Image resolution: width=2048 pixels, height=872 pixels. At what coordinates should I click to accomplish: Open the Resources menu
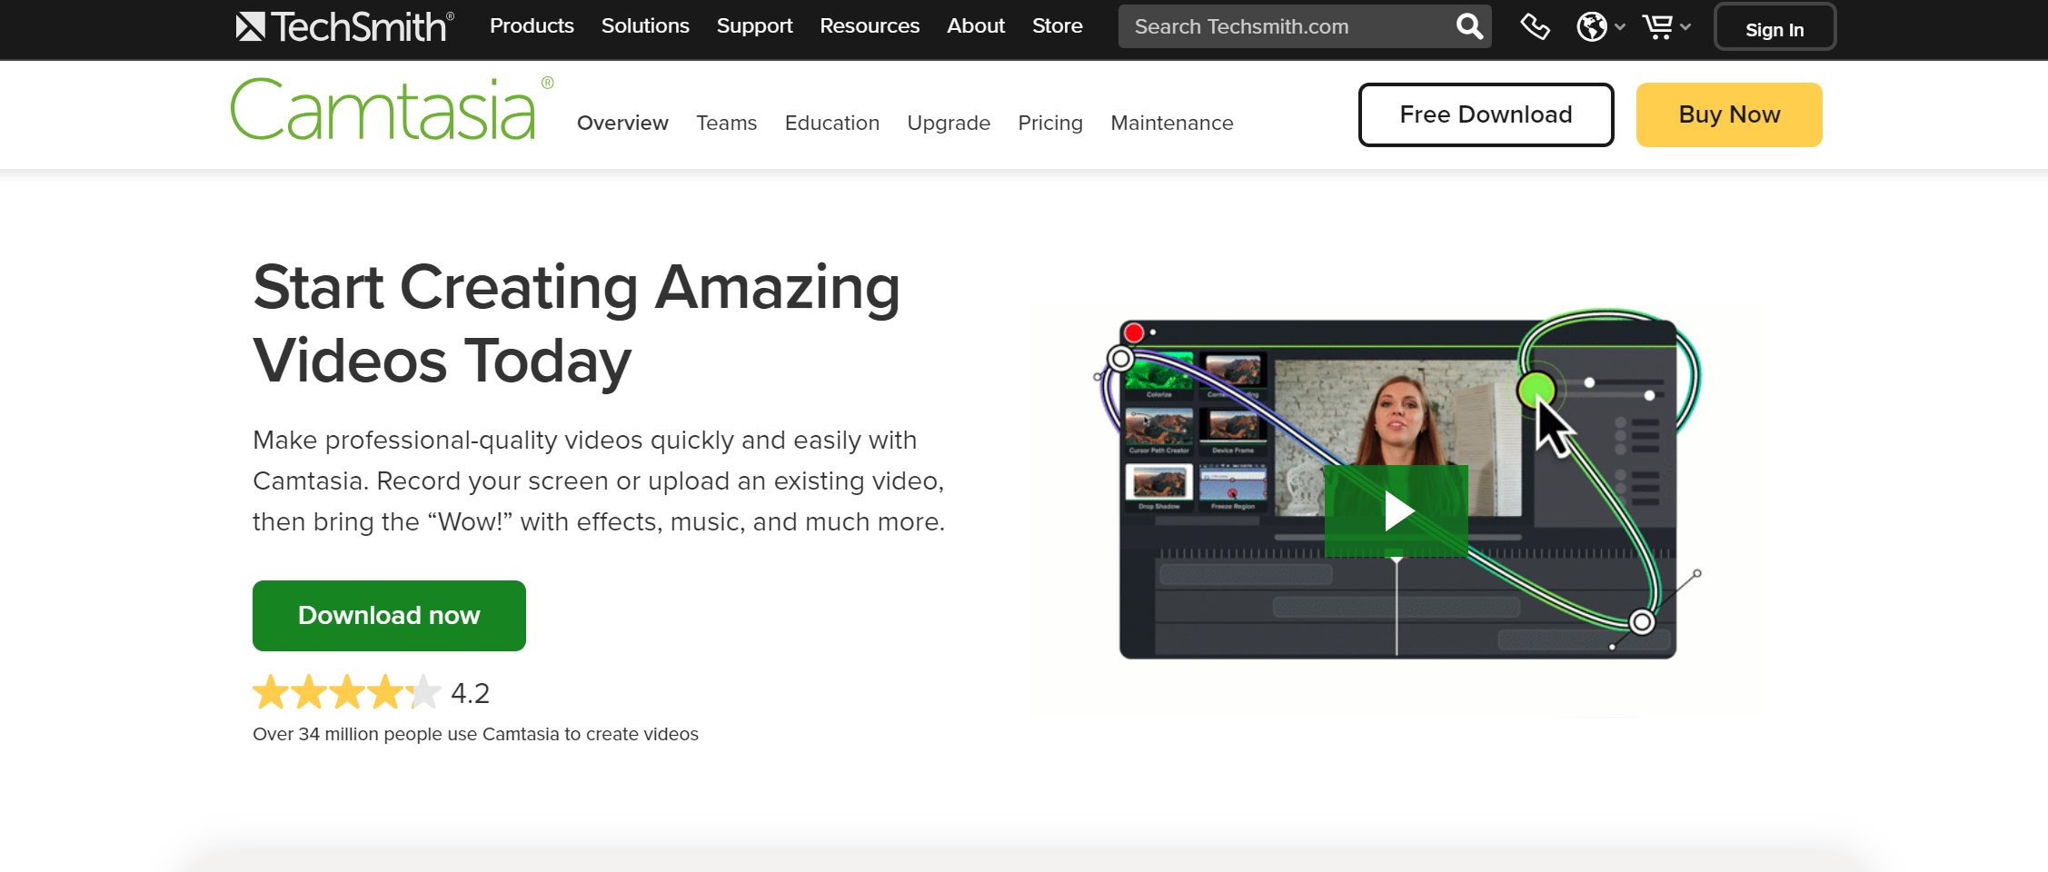coord(870,25)
